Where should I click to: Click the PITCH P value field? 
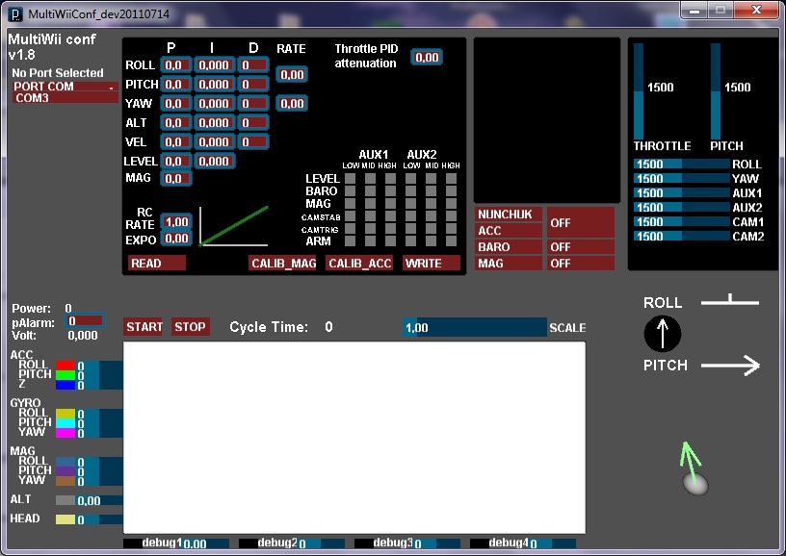point(176,84)
